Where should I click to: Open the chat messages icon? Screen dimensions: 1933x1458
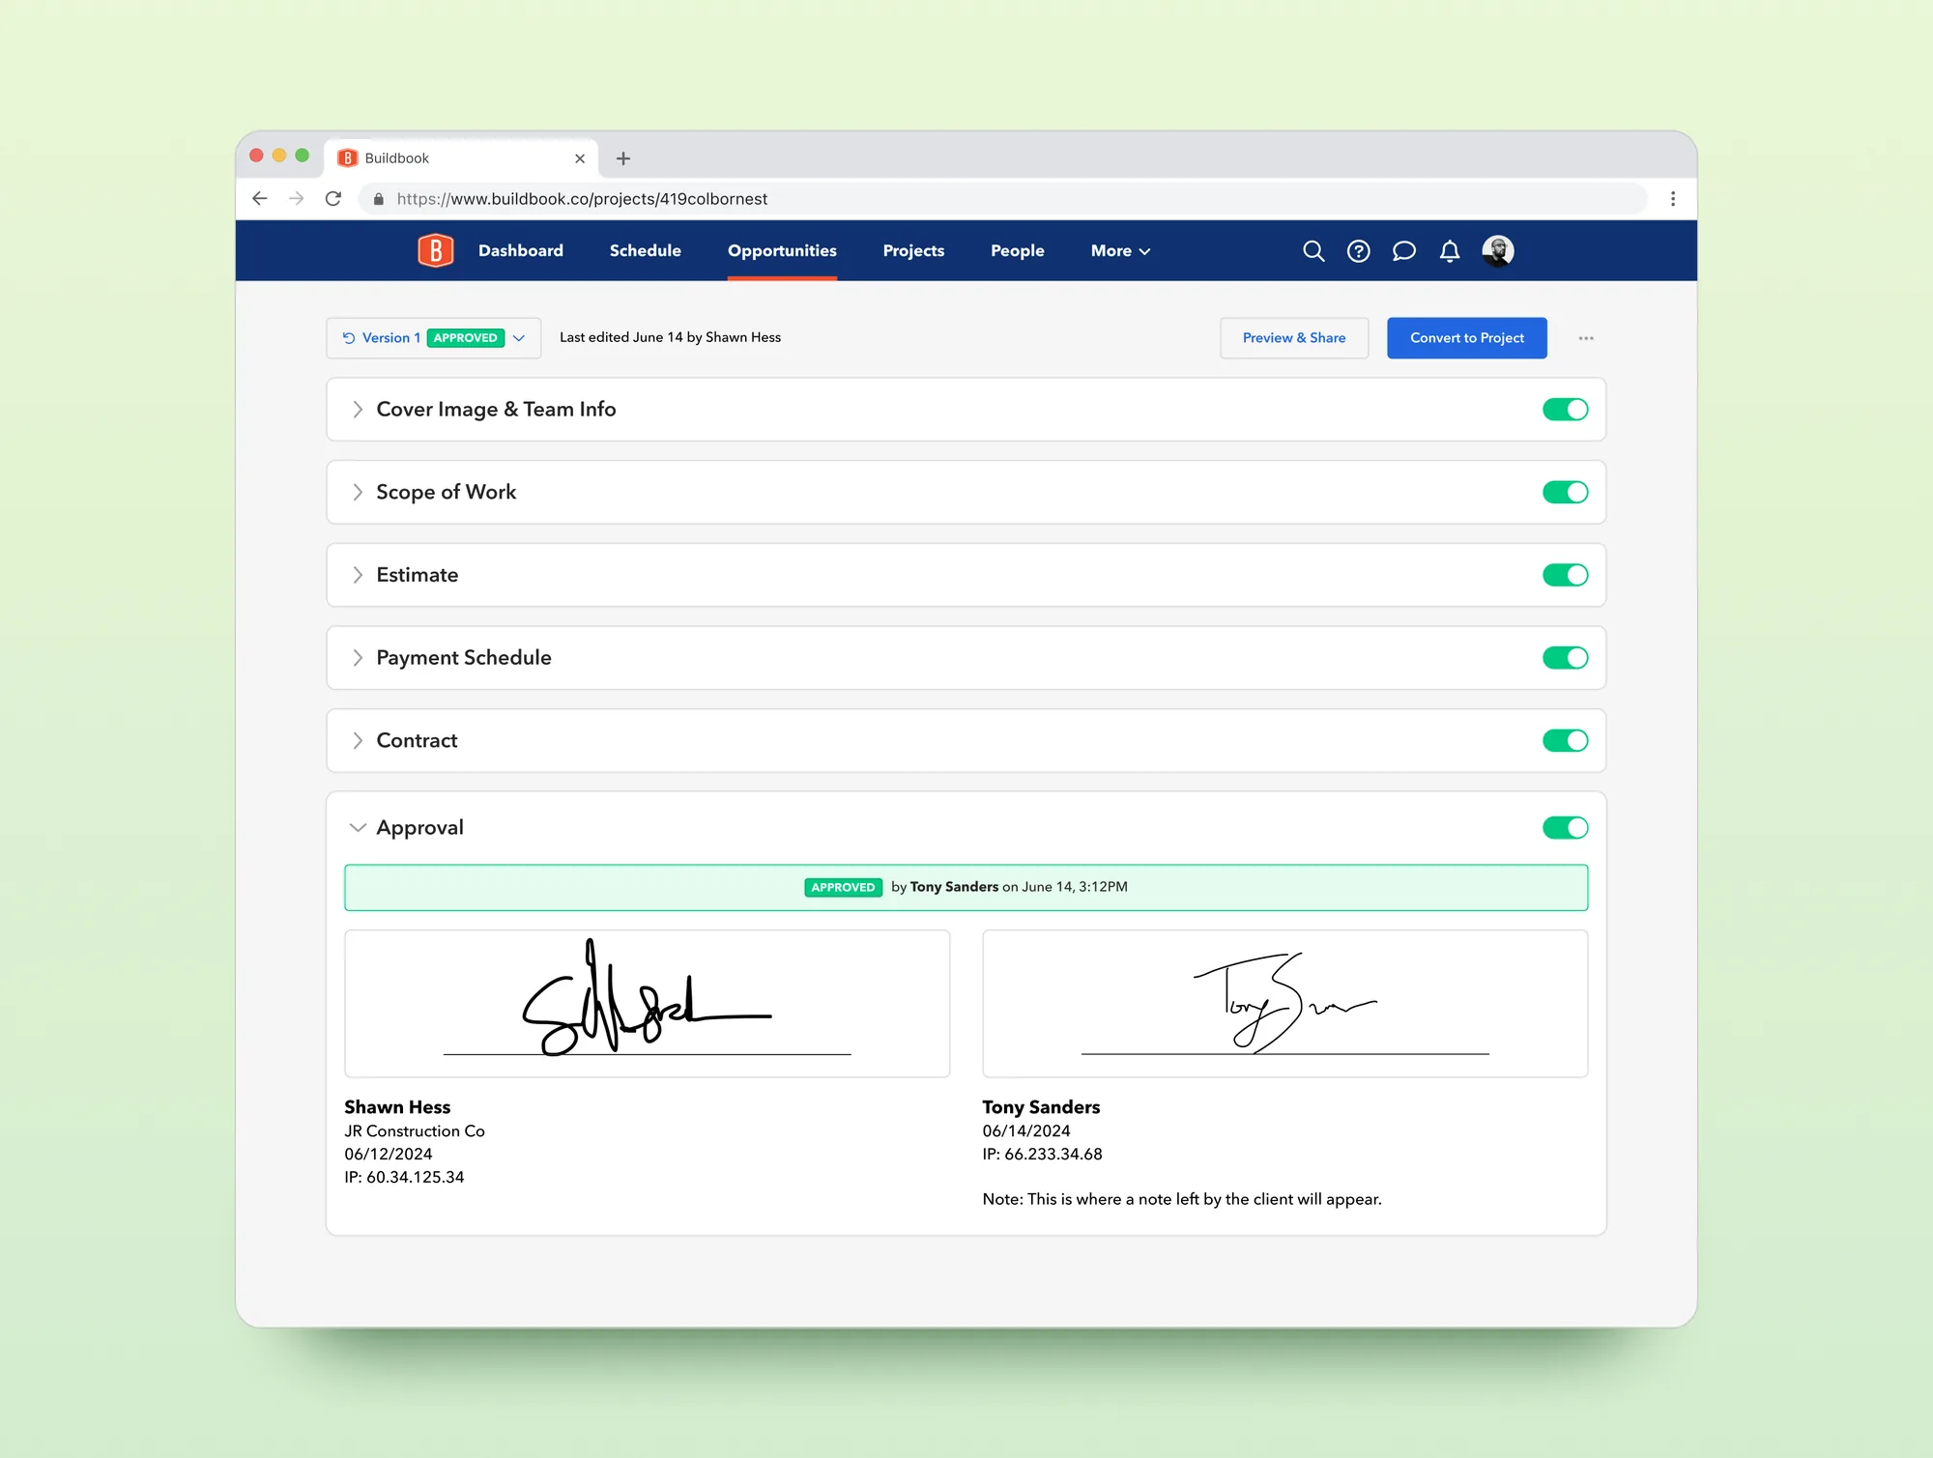(1403, 251)
